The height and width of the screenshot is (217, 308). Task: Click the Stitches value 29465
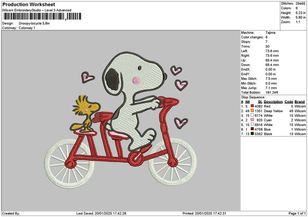point(300,4)
